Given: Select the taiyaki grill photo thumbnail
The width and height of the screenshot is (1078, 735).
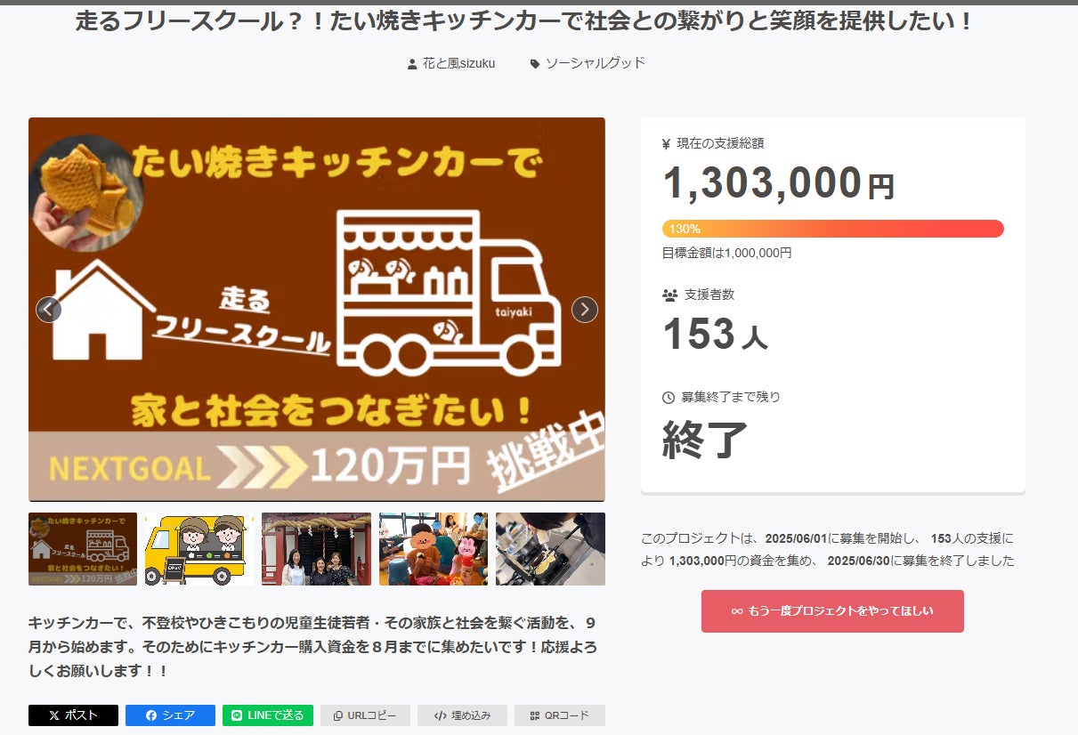Looking at the screenshot, I should click(550, 549).
